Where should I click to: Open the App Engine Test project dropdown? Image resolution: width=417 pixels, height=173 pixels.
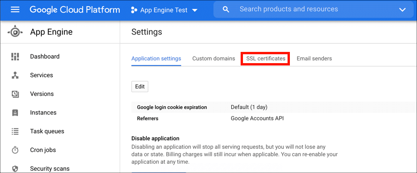click(x=195, y=10)
